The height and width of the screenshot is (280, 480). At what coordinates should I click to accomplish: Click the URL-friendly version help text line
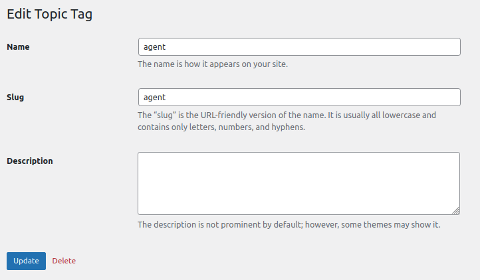click(x=287, y=115)
